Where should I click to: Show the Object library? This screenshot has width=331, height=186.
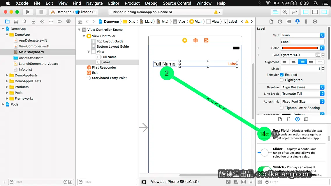297,119
